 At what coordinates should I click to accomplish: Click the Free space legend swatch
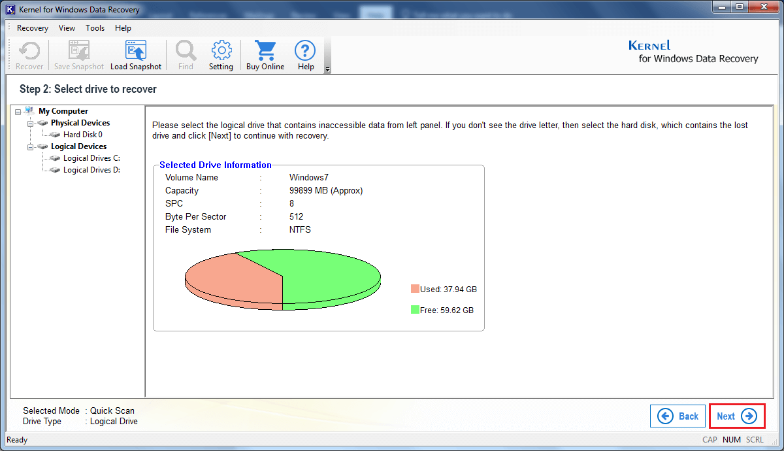415,310
